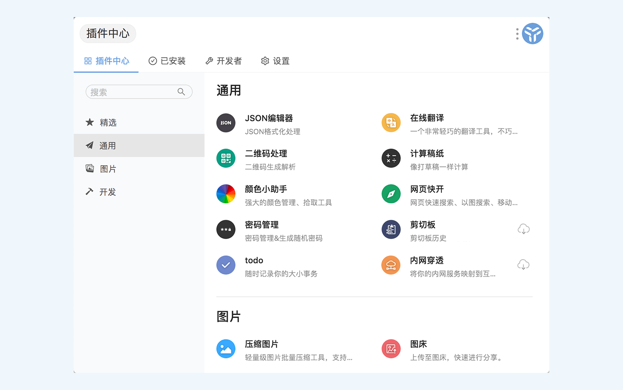Click the 图床 plugin title
Image resolution: width=623 pixels, height=390 pixels.
[419, 344]
